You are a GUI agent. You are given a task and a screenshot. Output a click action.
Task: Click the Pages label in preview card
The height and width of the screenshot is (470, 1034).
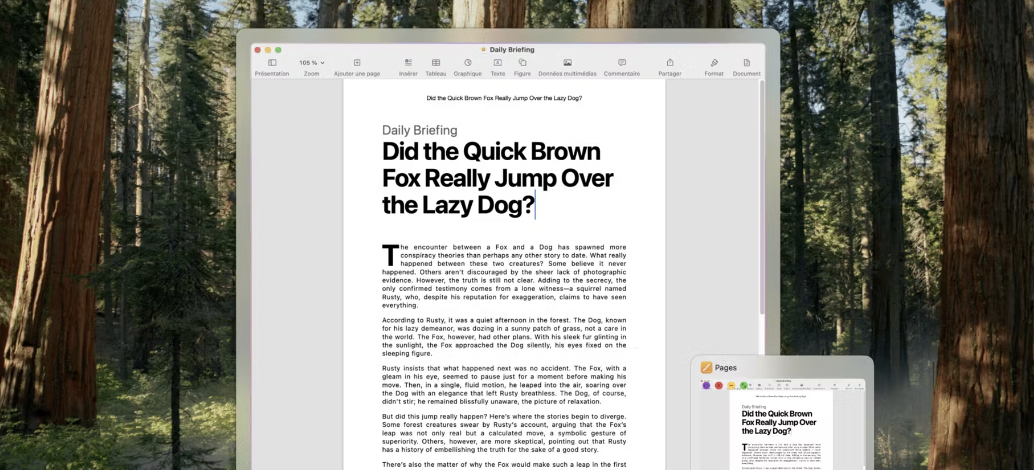pyautogui.click(x=726, y=368)
